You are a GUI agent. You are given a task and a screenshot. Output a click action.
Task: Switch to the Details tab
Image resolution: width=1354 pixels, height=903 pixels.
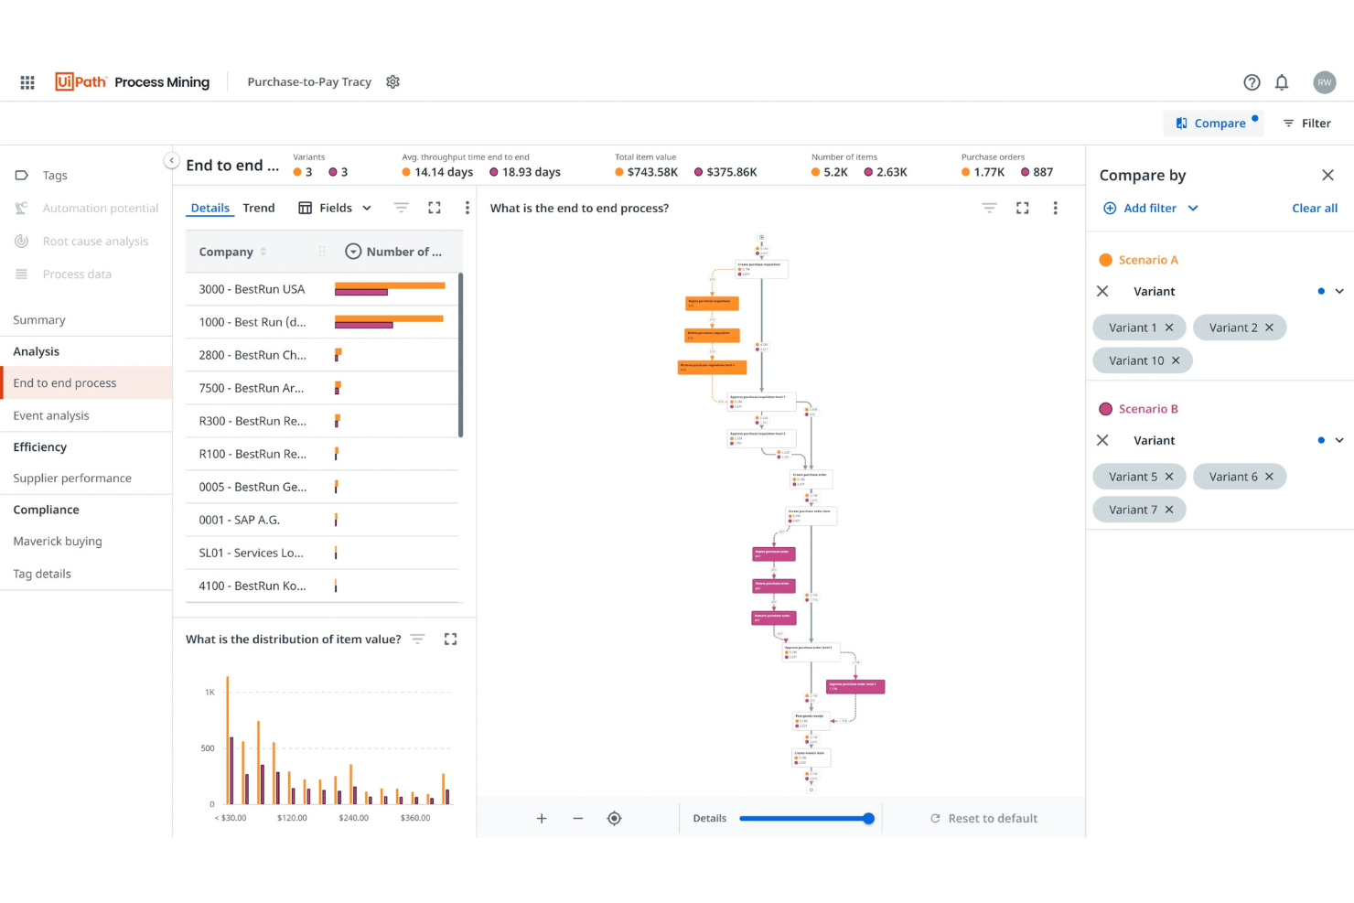(210, 208)
